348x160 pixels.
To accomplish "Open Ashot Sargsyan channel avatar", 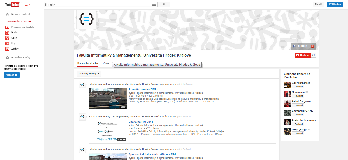I will pyautogui.click(x=287, y=103).
